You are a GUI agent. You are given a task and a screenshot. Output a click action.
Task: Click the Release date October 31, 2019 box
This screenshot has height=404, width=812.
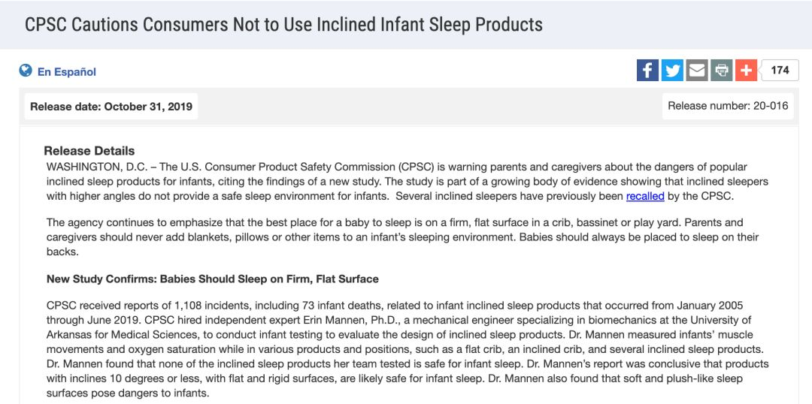point(111,107)
